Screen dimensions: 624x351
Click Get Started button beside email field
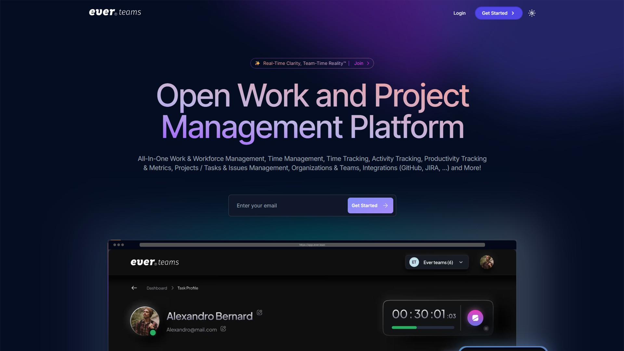pos(370,205)
